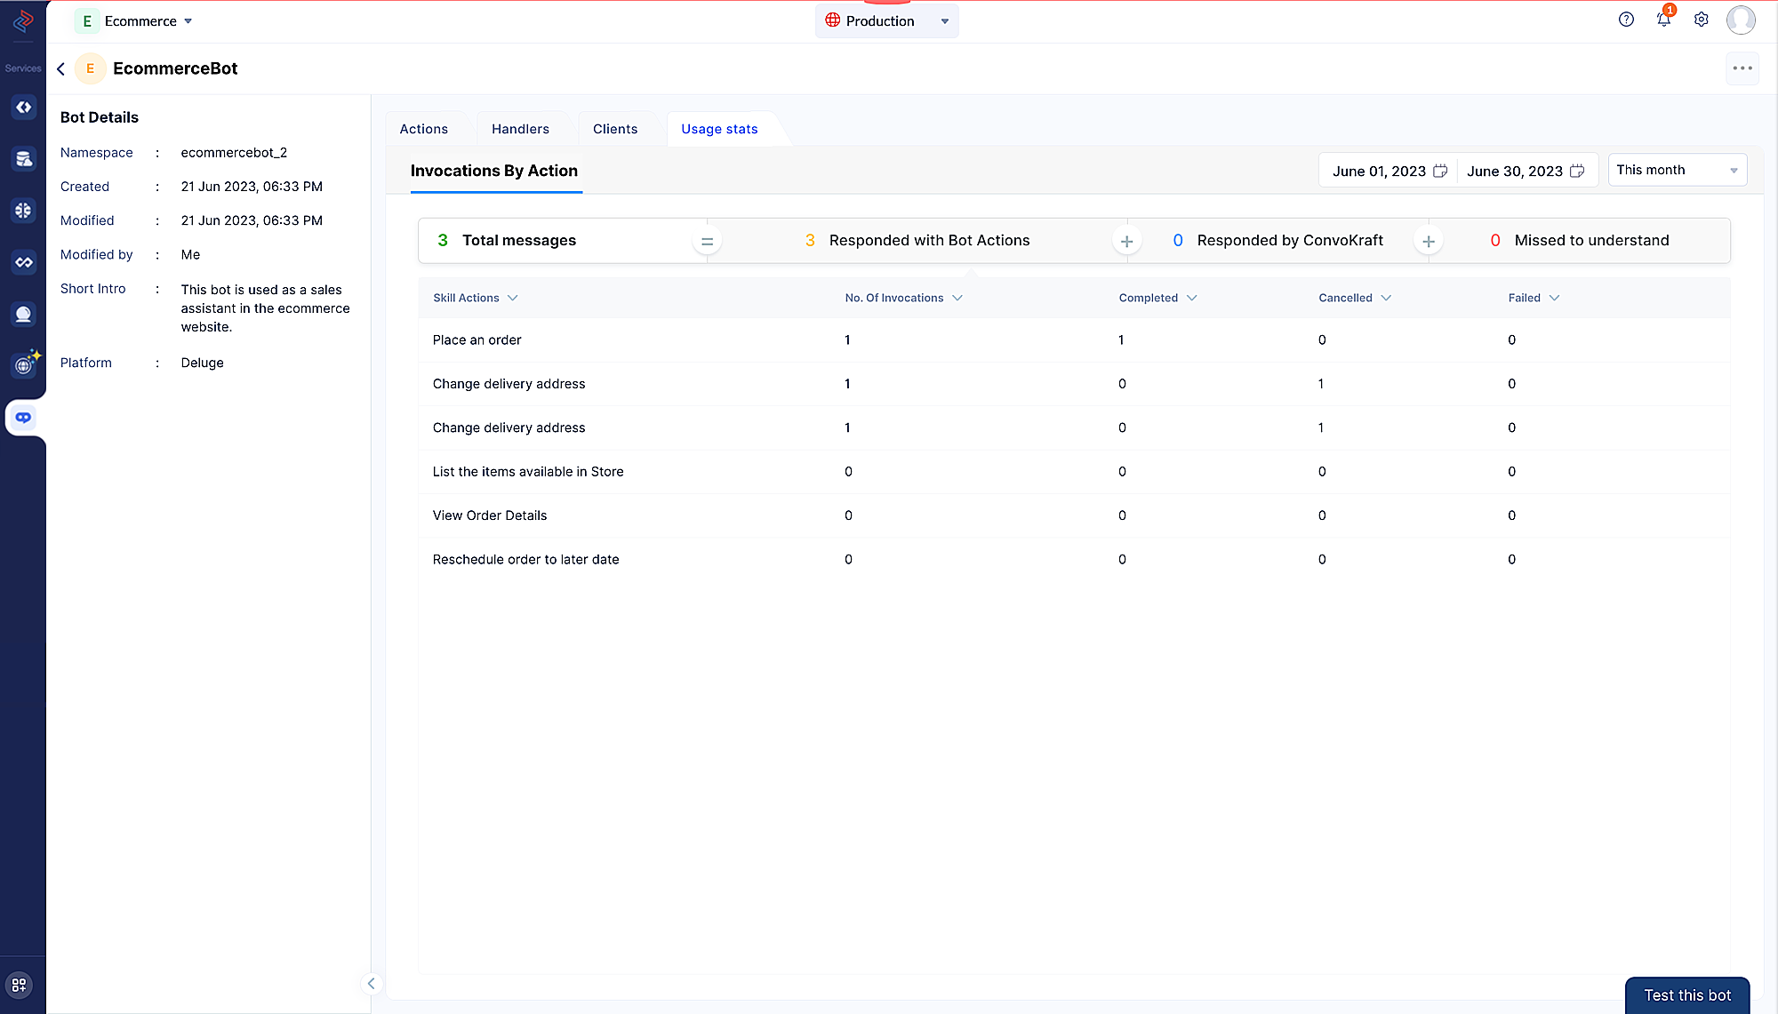Switch to the Handlers tab
This screenshot has width=1778, height=1014.
(x=520, y=128)
